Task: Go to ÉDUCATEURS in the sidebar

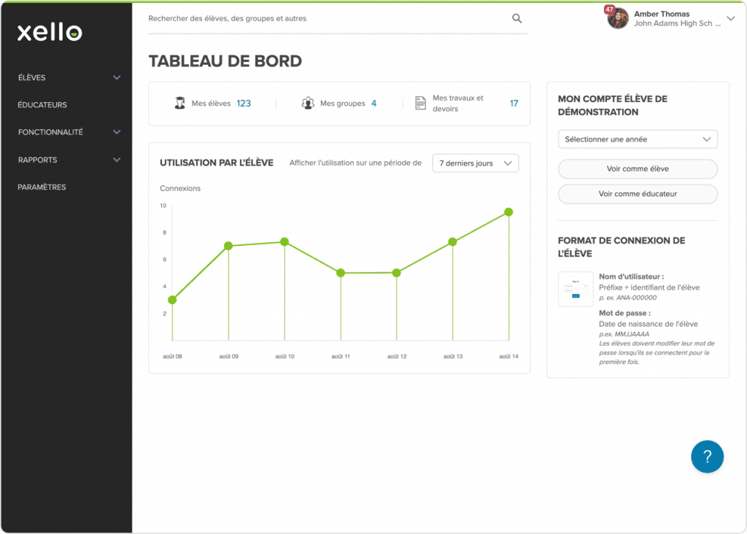Action: coord(42,105)
